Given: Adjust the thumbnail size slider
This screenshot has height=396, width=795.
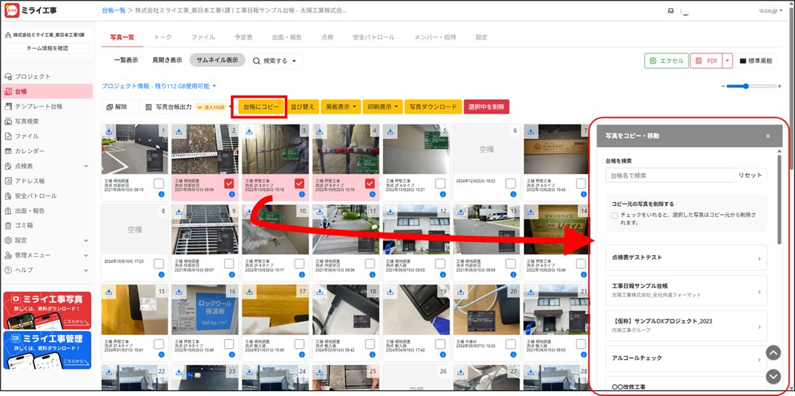Looking at the screenshot, I should pyautogui.click(x=746, y=86).
